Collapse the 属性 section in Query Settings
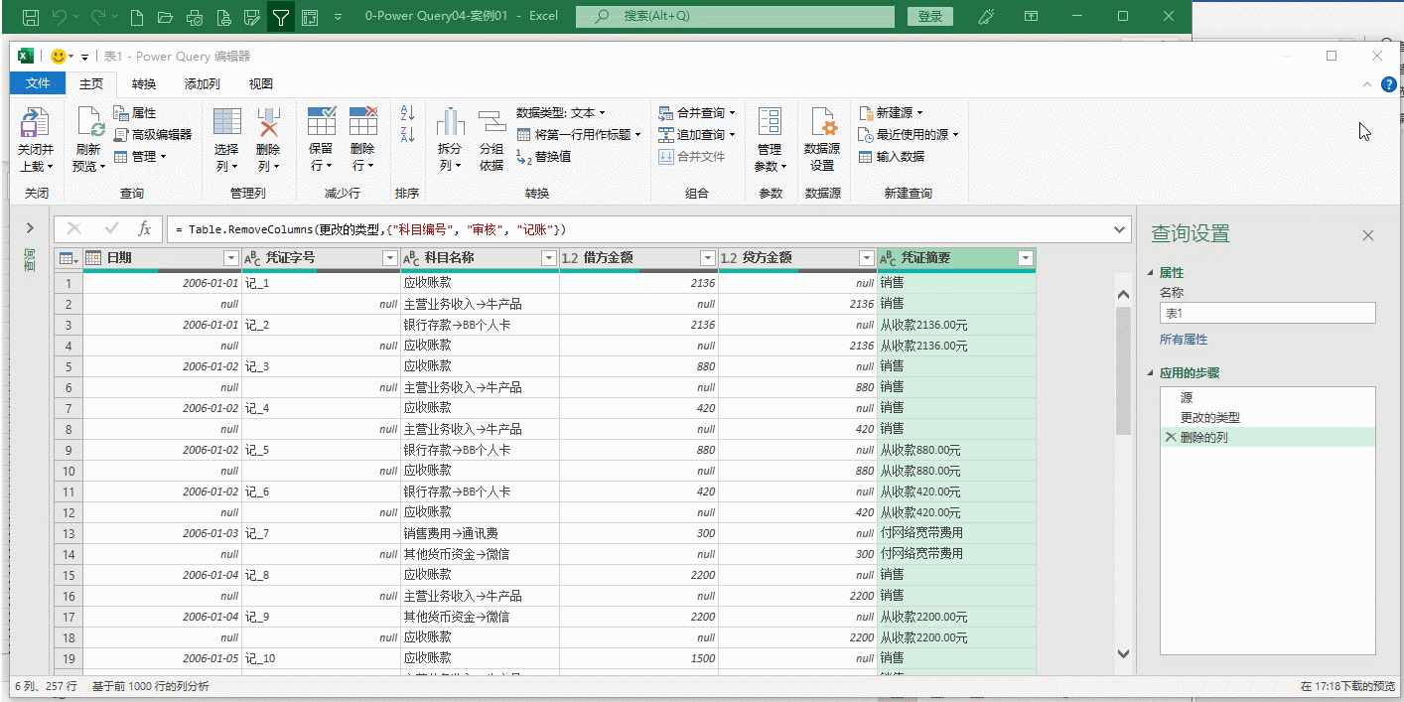 pos(1152,273)
